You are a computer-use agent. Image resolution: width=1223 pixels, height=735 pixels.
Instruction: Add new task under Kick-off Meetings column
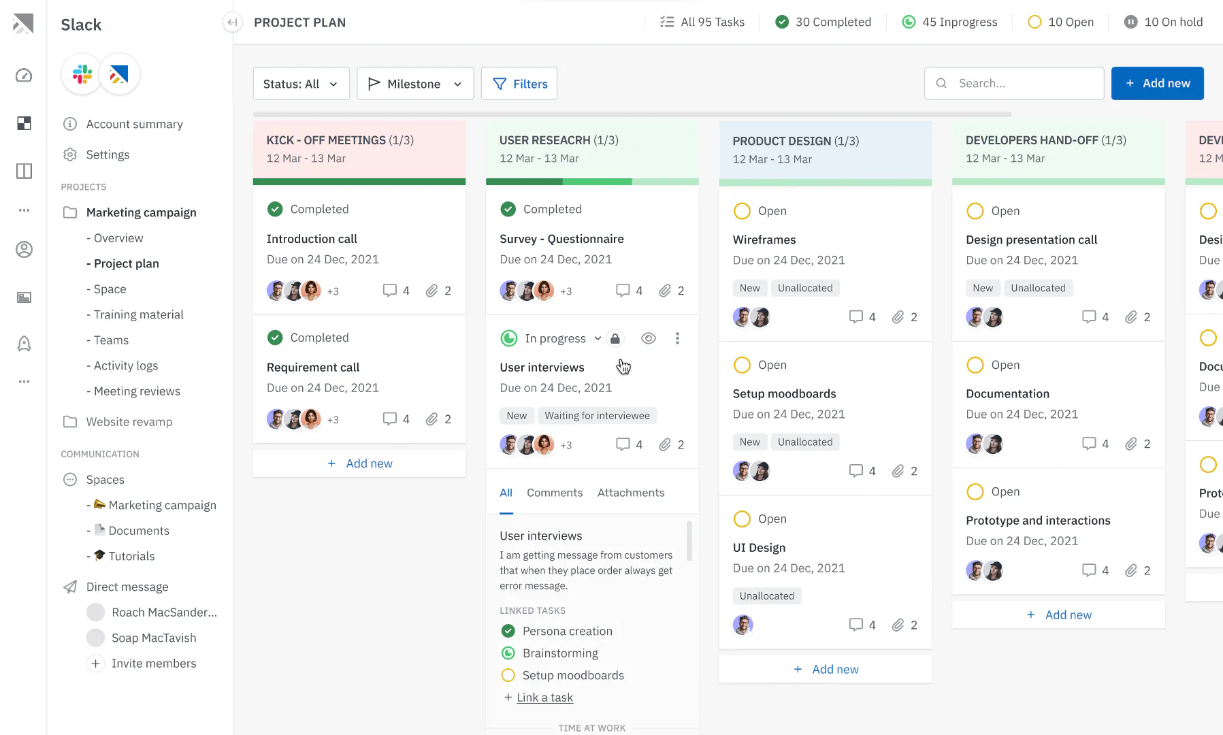point(359,463)
